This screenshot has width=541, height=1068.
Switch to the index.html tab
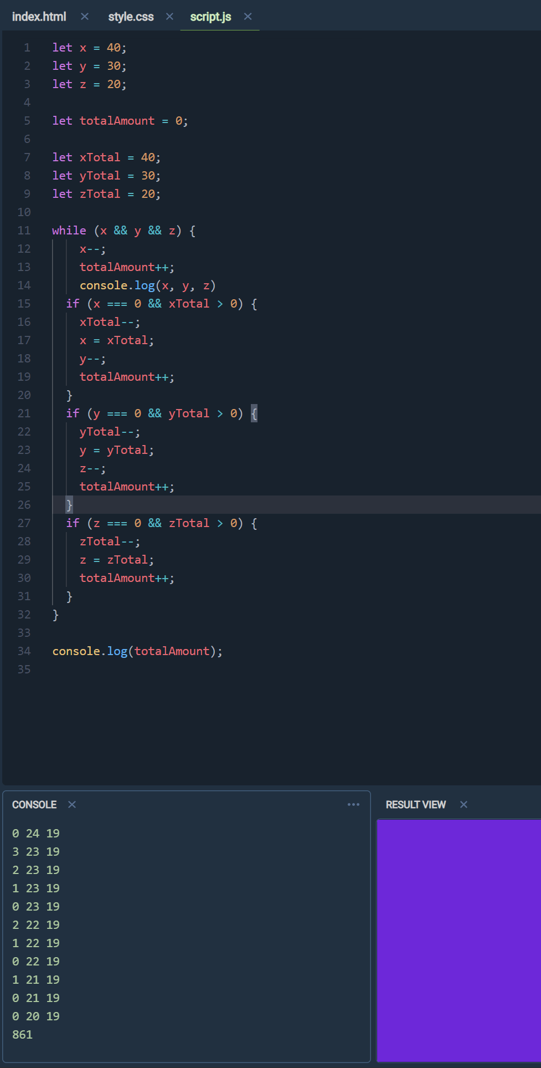(x=39, y=17)
